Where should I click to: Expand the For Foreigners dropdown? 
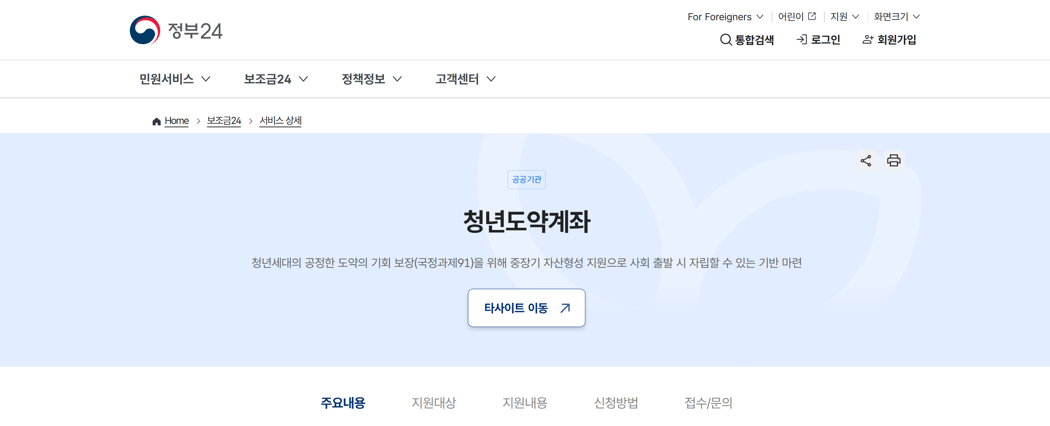(x=725, y=17)
